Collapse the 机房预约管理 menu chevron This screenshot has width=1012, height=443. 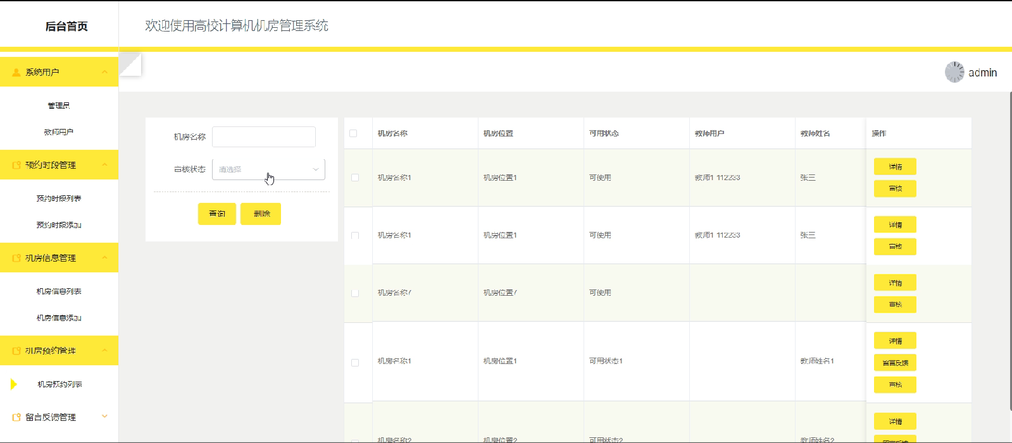pyautogui.click(x=105, y=351)
